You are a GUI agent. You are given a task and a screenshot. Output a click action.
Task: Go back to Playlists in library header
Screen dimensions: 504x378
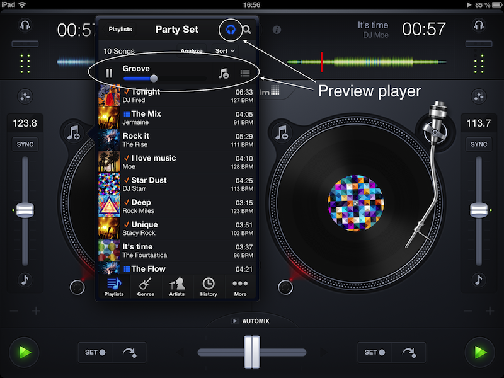click(120, 30)
